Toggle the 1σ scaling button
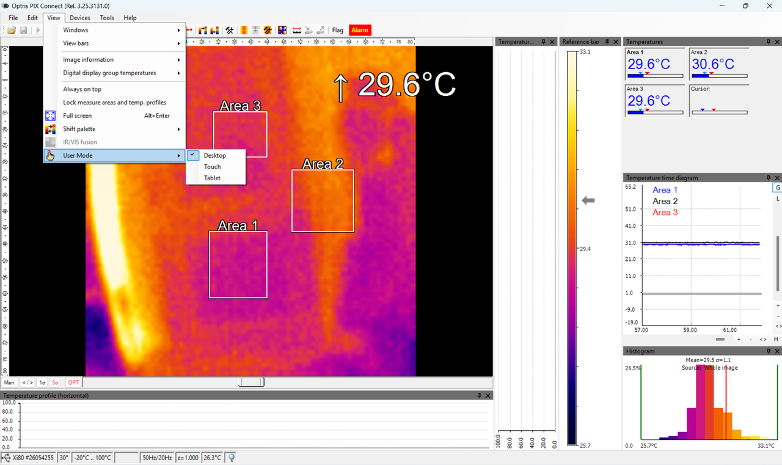Image resolution: width=782 pixels, height=465 pixels. (42, 383)
